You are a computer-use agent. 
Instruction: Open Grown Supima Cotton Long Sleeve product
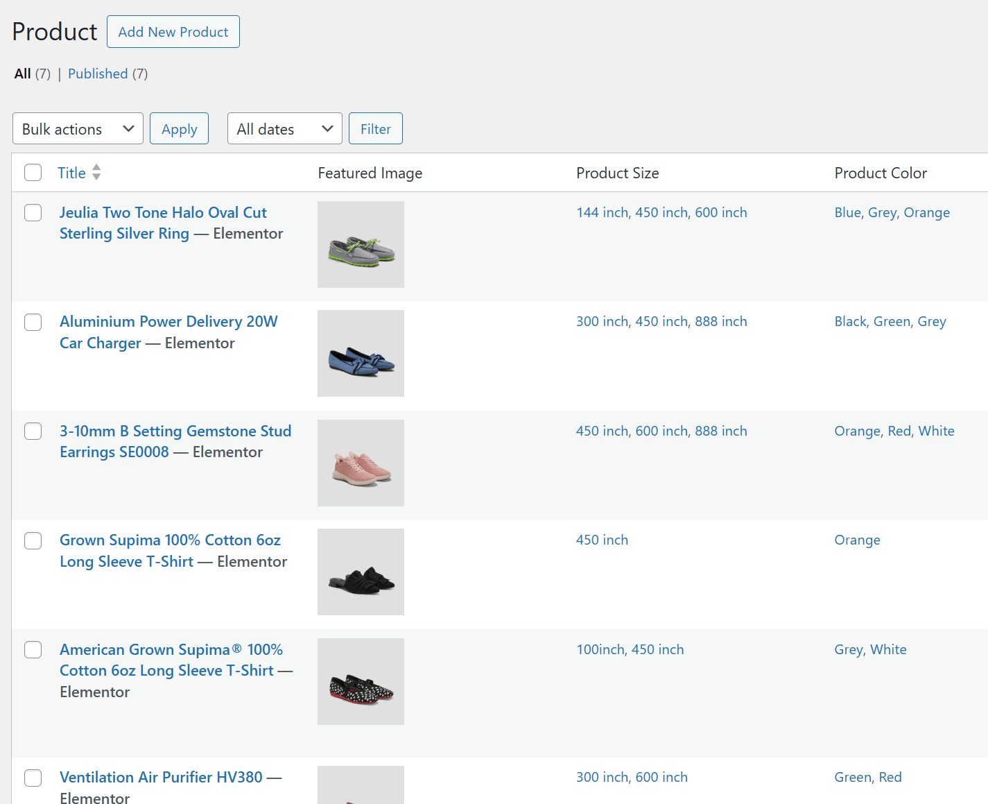[170, 540]
